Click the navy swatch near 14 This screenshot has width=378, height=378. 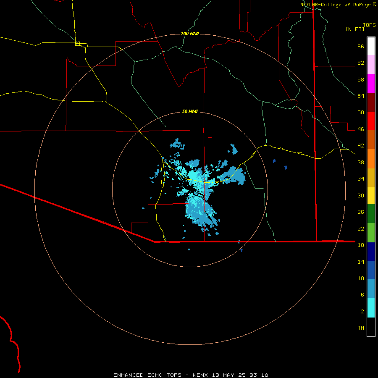click(371, 252)
